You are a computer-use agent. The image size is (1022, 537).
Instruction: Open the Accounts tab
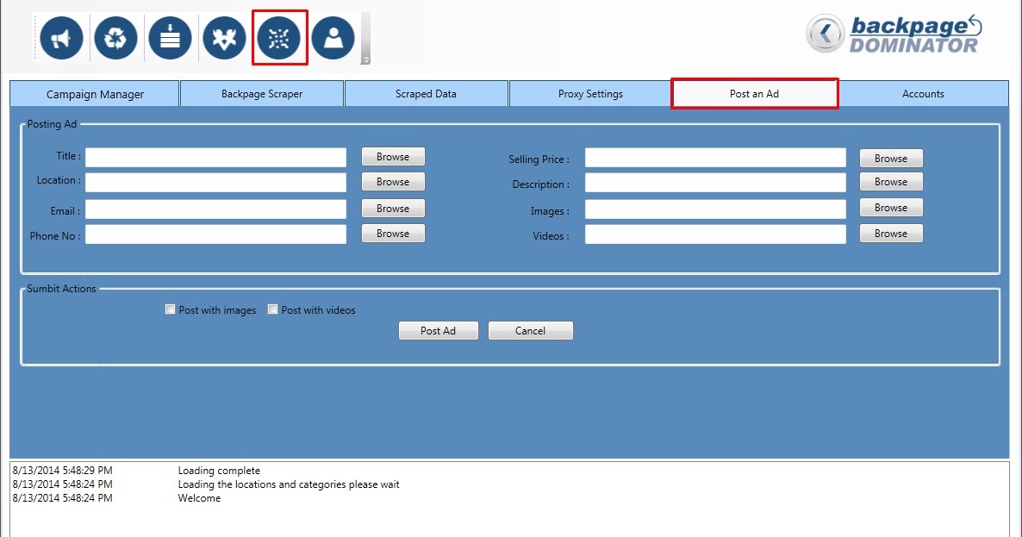coord(923,93)
